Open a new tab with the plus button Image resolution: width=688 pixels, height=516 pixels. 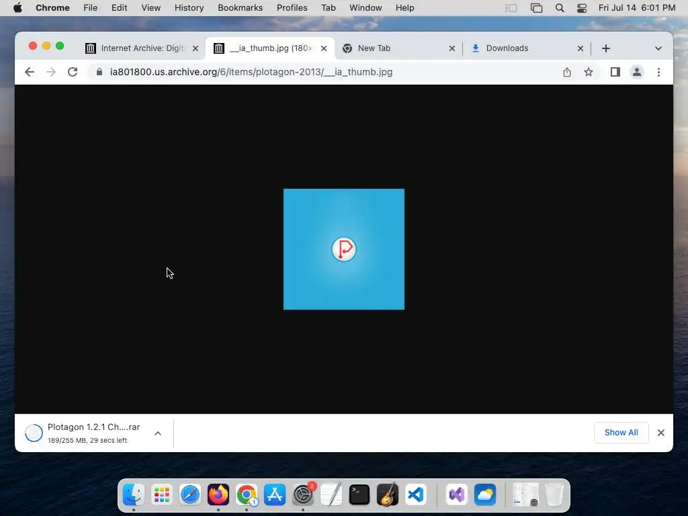(x=606, y=48)
